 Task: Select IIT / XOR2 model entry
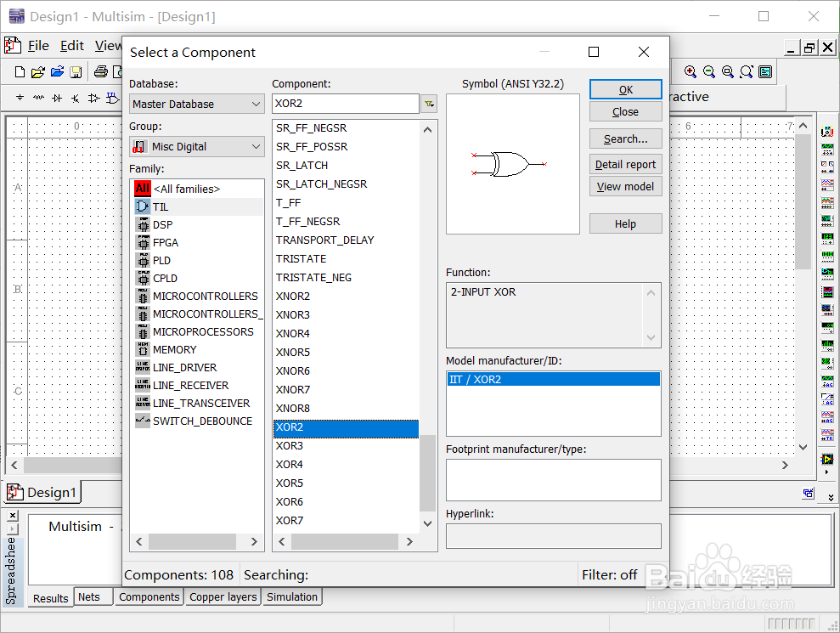click(554, 380)
